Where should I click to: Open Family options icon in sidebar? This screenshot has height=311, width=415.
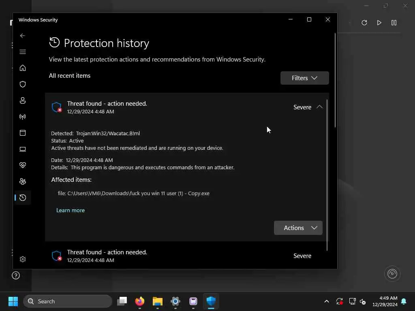pos(23,181)
